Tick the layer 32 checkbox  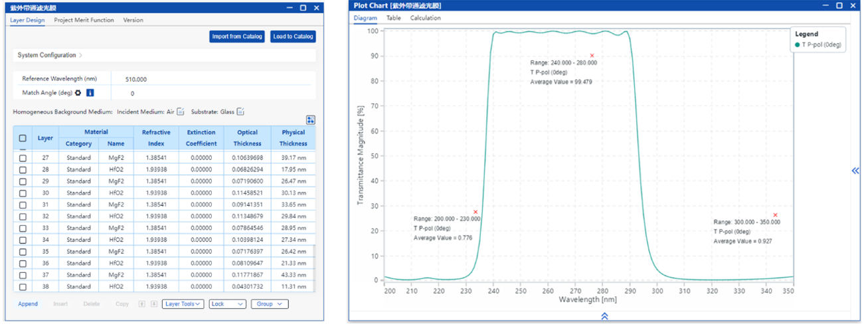(23, 216)
